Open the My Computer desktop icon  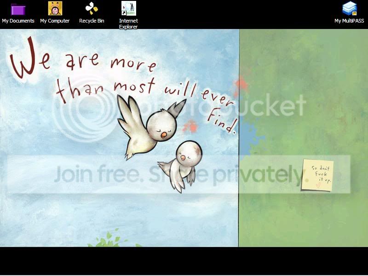pos(55,8)
